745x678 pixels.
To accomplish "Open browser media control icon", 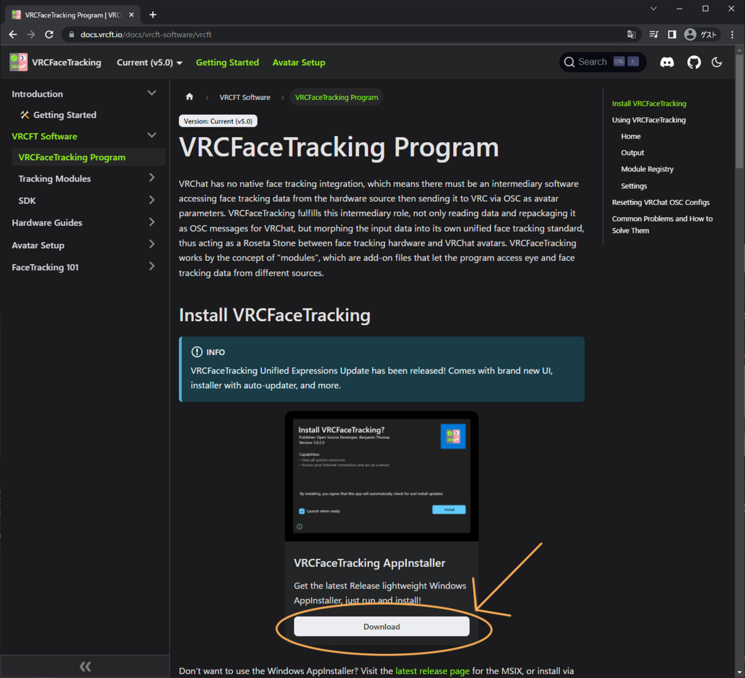I will [x=654, y=35].
